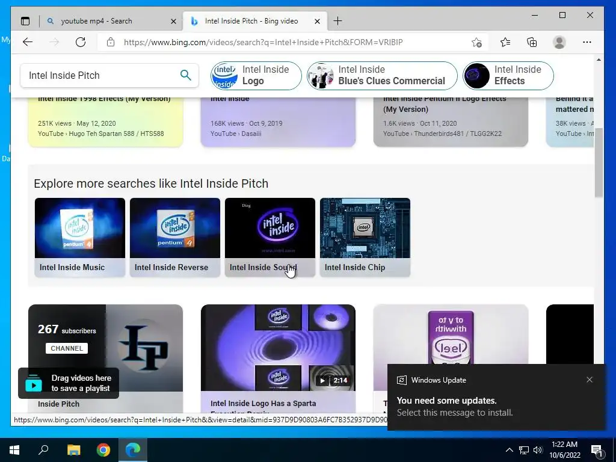Select Intel Inside Effects suggestion chip

click(508, 75)
